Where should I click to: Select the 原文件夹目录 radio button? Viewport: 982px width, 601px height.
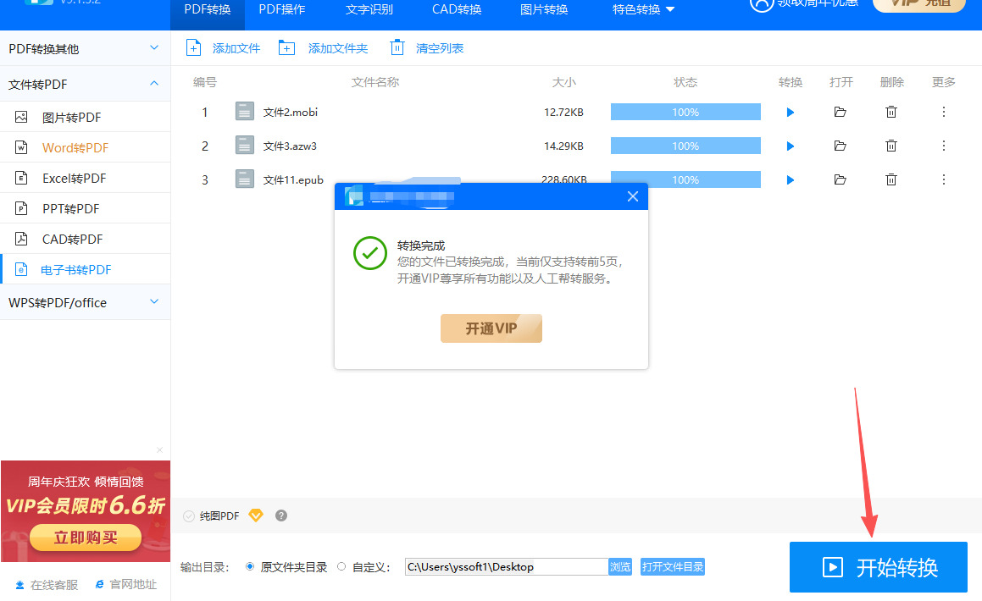pos(250,566)
